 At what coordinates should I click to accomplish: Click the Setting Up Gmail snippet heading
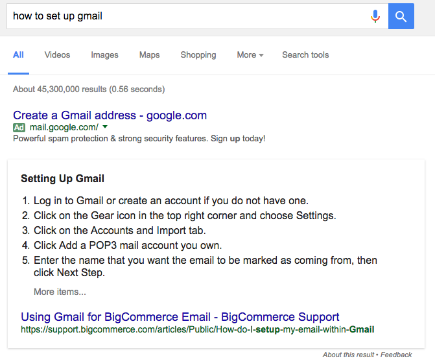[62, 179]
